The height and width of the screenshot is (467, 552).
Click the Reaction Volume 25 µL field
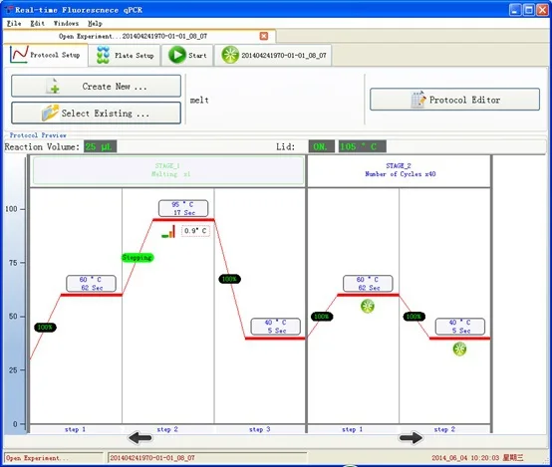100,146
